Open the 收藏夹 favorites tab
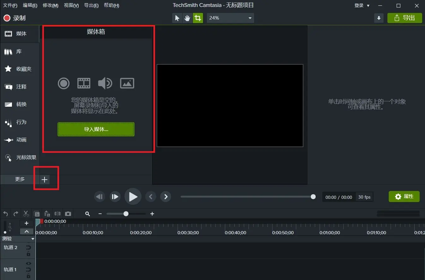Viewport: 425px width, 280px height. [x=20, y=69]
